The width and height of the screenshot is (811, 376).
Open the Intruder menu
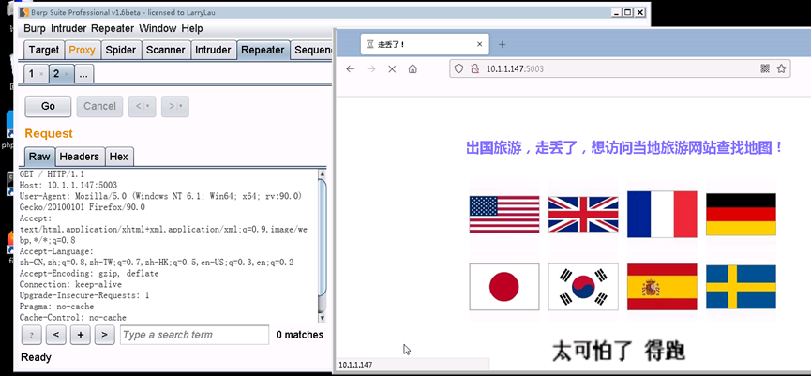coord(68,28)
